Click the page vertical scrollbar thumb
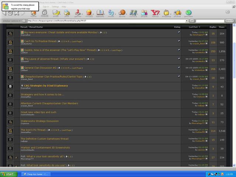The width and height of the screenshot is (236, 177). [x=235, y=60]
